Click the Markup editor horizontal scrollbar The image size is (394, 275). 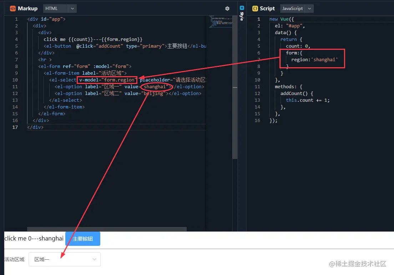coord(107,229)
